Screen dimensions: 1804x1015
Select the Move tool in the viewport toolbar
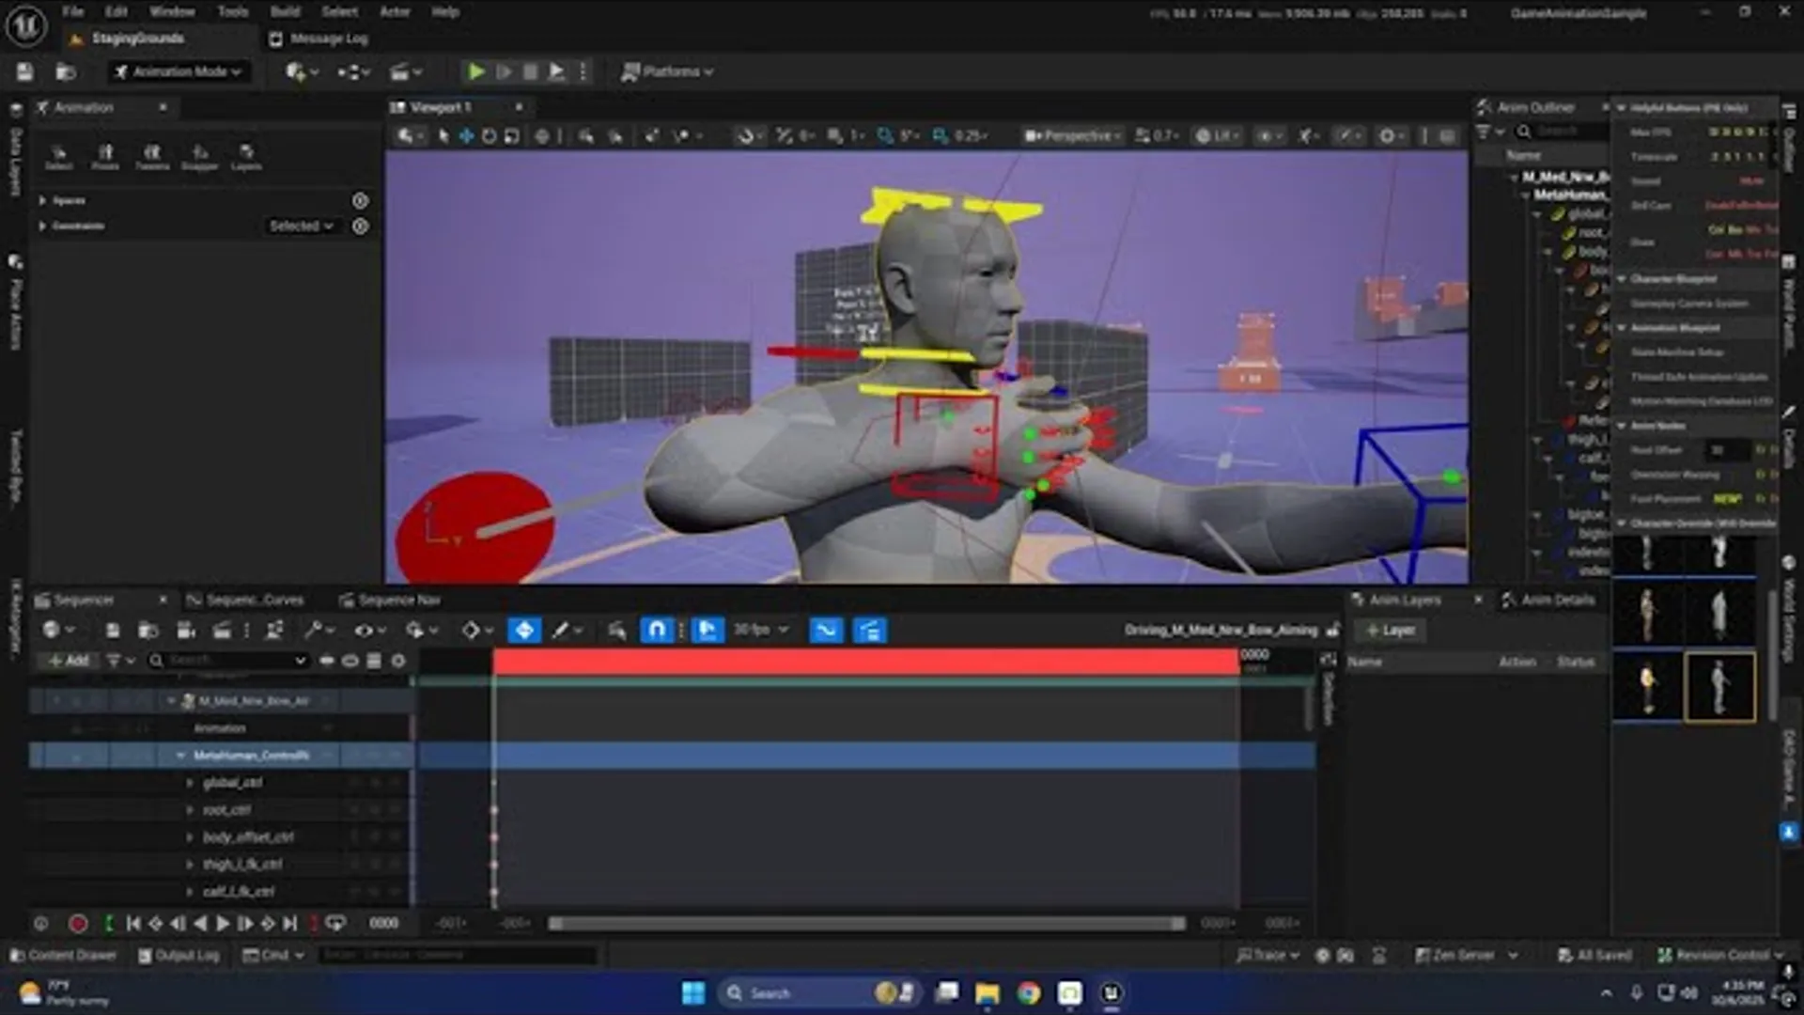coord(465,134)
